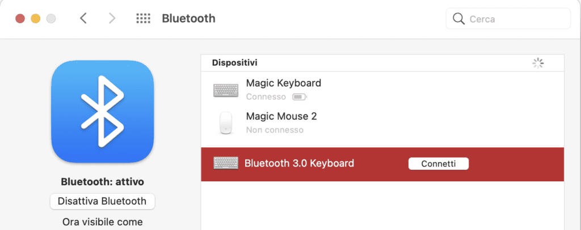581x230 pixels.
Task: Select the Magic Mouse 2 device entry
Action: pos(382,122)
